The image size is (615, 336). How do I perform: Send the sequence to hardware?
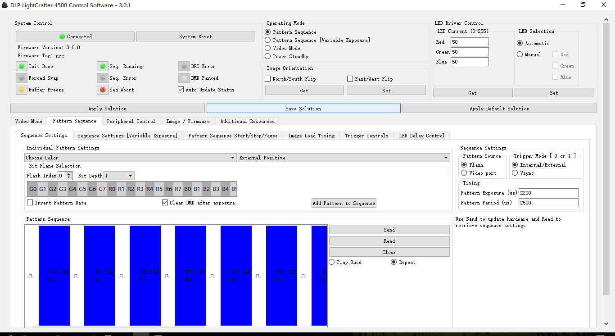389,230
